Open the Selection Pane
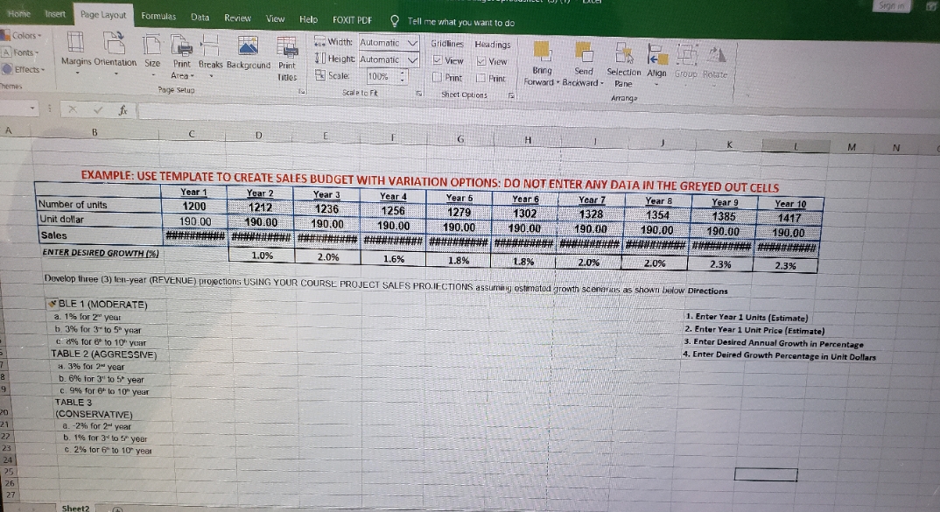Viewport: 940px width, 512px height. (x=623, y=65)
